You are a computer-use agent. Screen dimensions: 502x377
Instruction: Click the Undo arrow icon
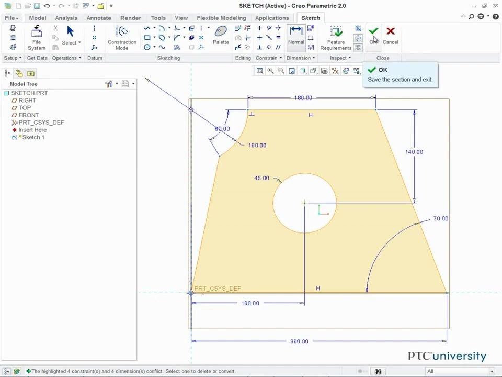click(x=47, y=6)
